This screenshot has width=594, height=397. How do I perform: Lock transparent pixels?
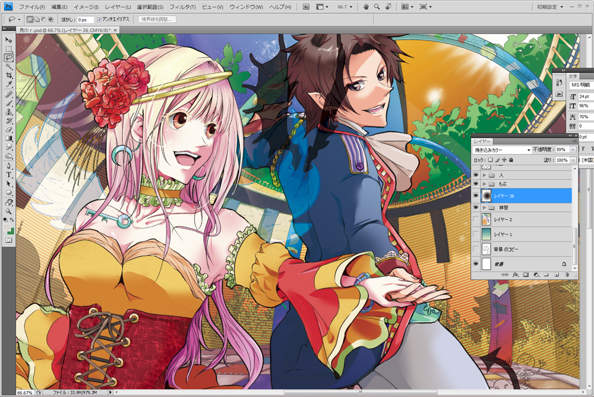coord(490,160)
